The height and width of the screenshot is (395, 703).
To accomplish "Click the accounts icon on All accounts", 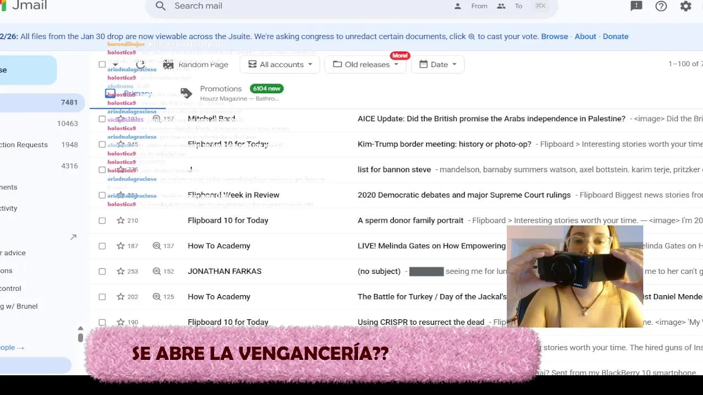I will [x=253, y=64].
